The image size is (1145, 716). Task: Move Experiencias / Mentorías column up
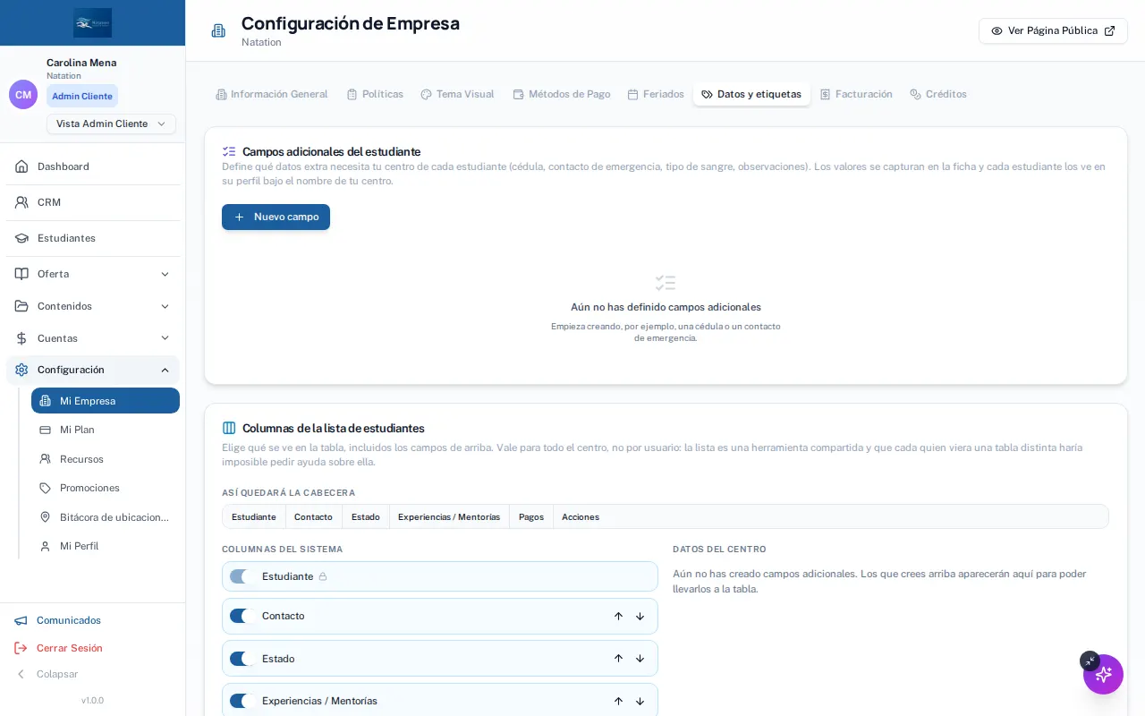pos(618,701)
